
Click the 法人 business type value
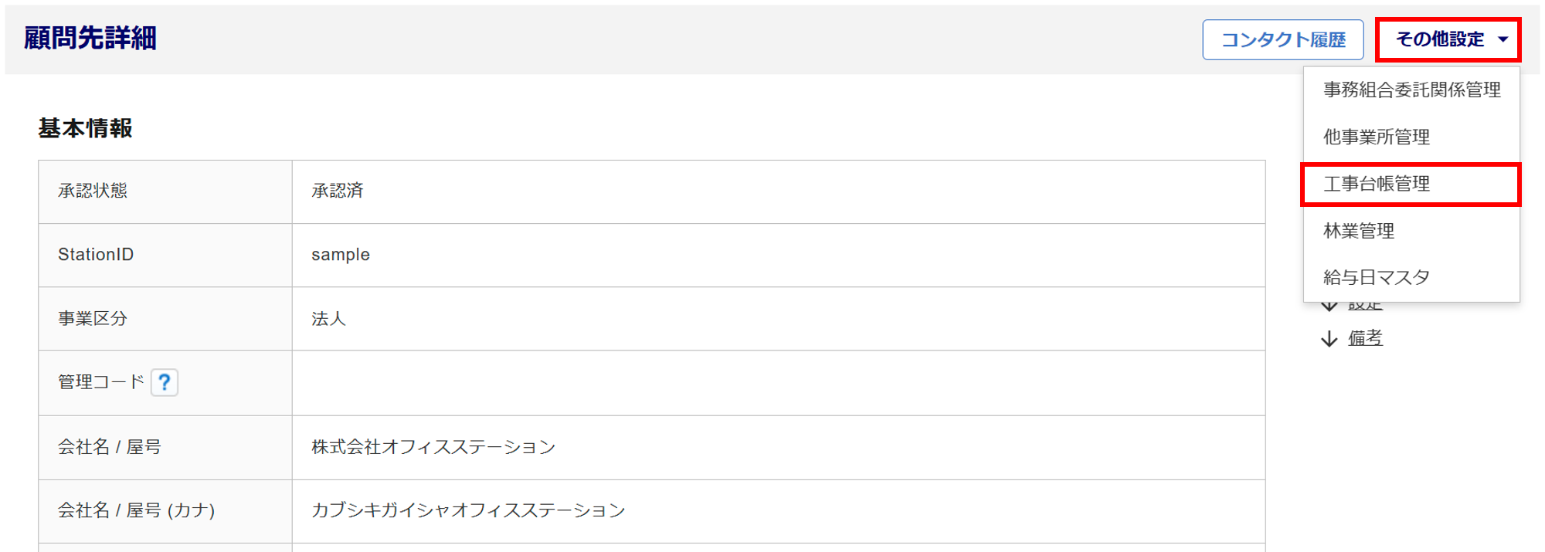click(x=328, y=319)
